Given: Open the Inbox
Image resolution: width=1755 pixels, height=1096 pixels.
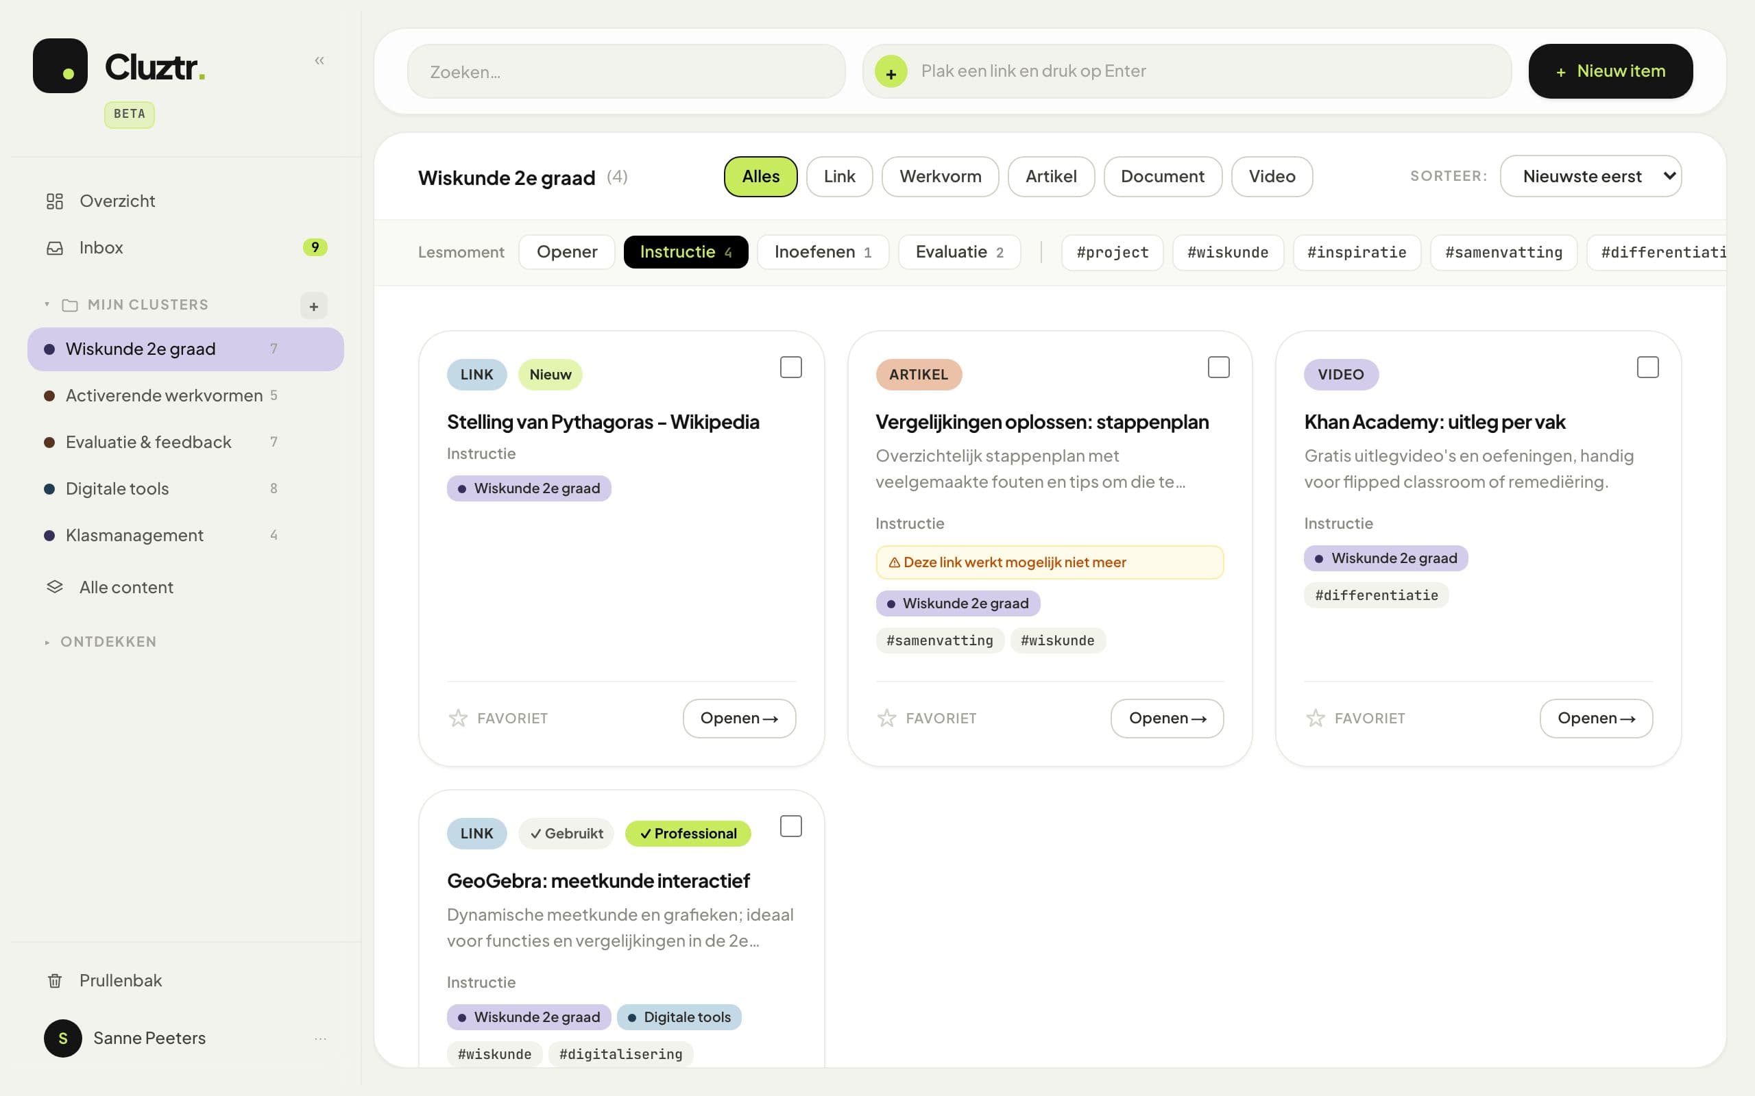Looking at the screenshot, I should tap(185, 247).
